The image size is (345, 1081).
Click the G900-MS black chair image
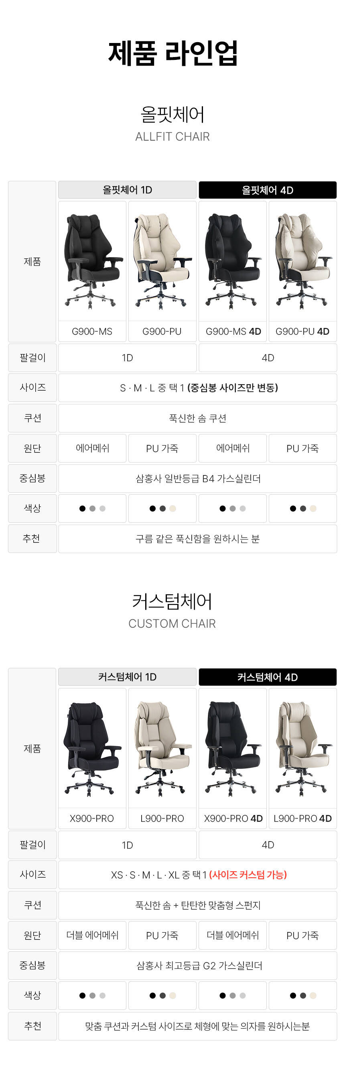coord(92,261)
